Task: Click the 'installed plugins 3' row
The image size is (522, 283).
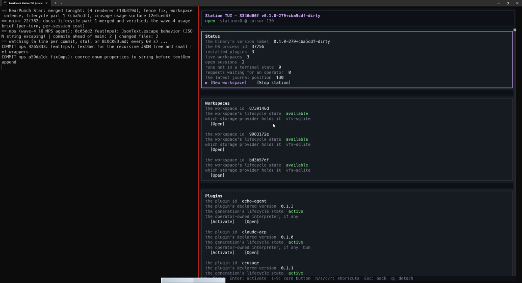Action: [230, 52]
